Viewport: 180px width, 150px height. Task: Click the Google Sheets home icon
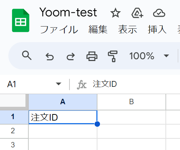[x=21, y=20]
